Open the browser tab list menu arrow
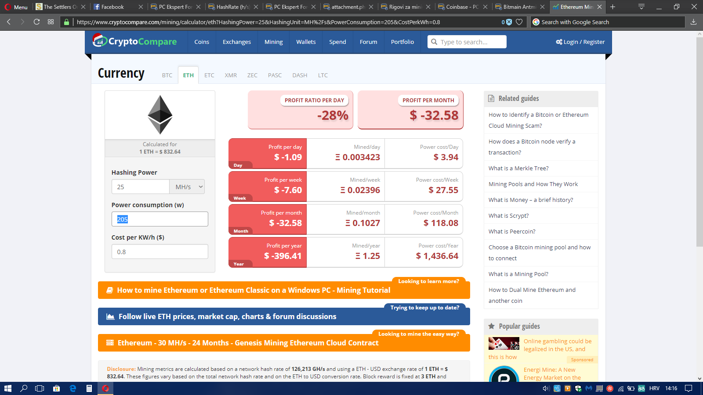The height and width of the screenshot is (395, 703). pyautogui.click(x=641, y=7)
